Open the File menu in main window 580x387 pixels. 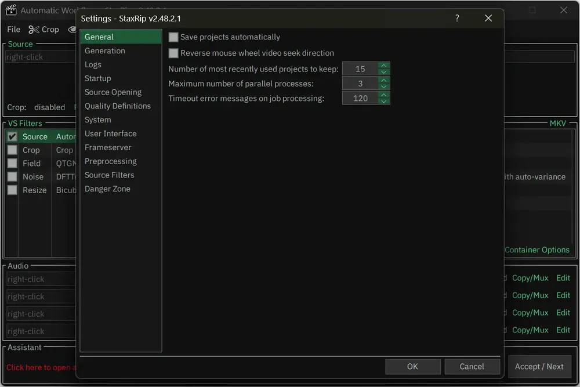[14, 30]
